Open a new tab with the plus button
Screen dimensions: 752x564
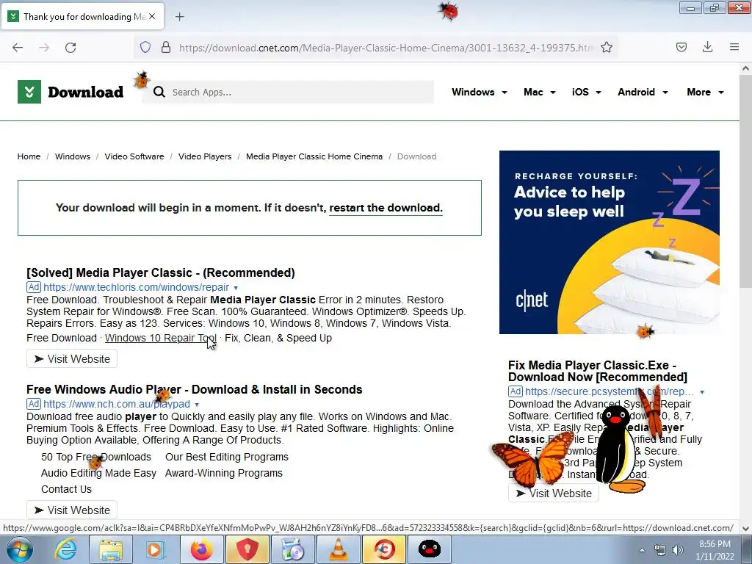179,17
